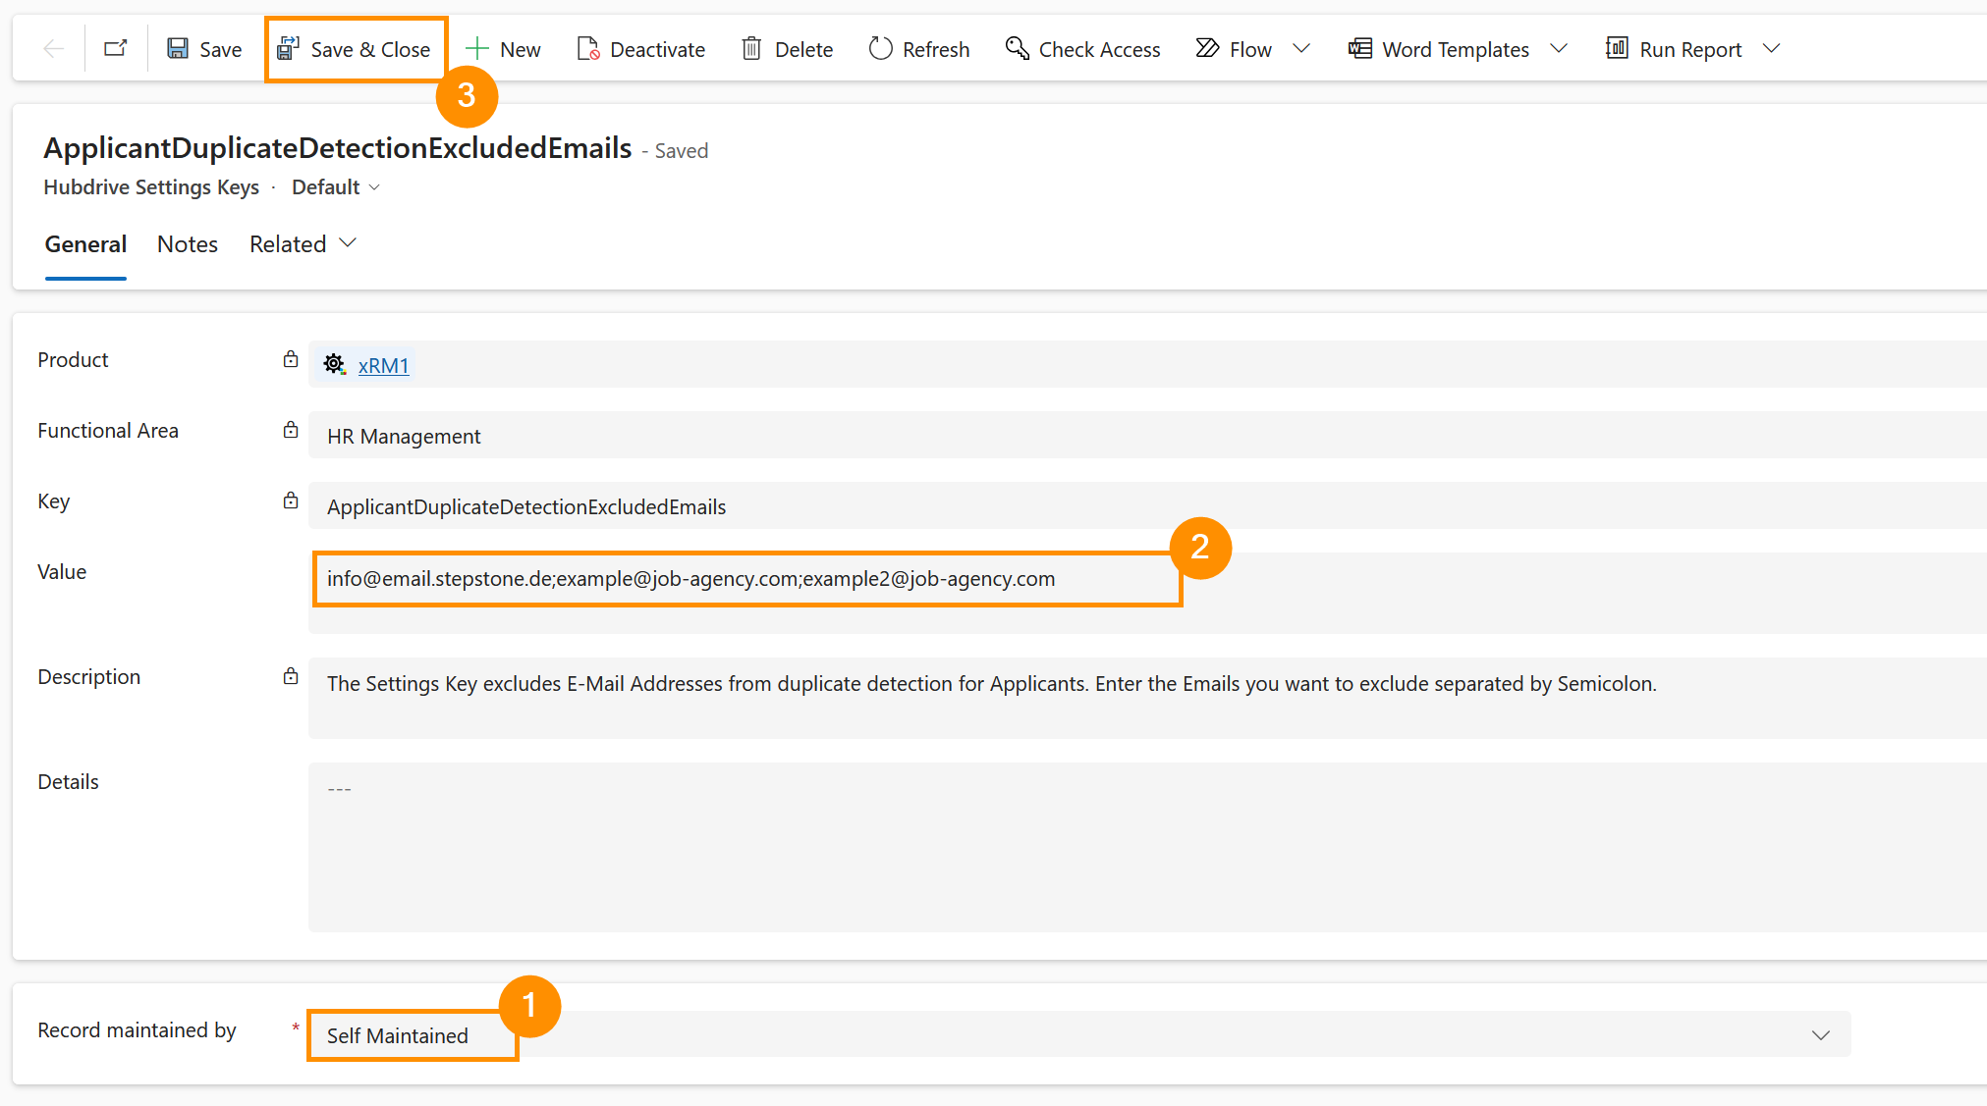The image size is (1987, 1106).
Task: Open the Default form selector
Action: tap(336, 187)
